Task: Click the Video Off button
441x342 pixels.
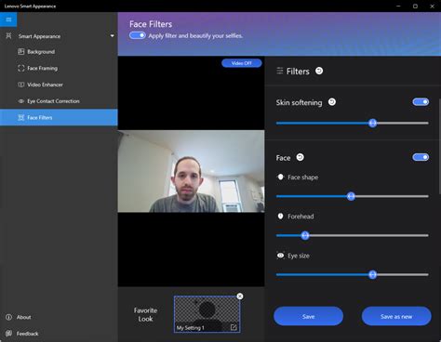Action: click(242, 63)
